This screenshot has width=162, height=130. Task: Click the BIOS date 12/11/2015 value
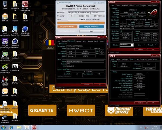85,66
